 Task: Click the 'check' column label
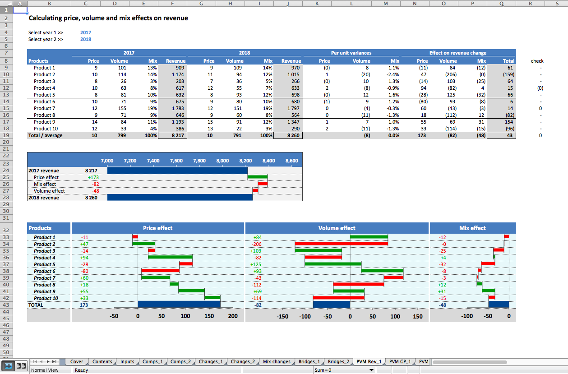click(x=537, y=61)
